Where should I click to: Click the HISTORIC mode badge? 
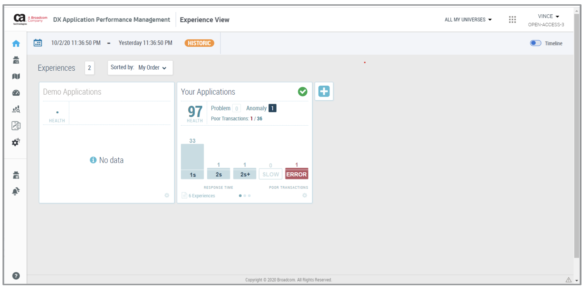tap(199, 43)
